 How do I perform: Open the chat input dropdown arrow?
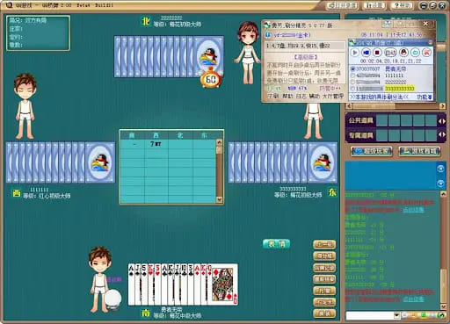point(397,315)
